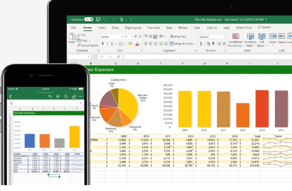
Task: Click Increase Indent icon
Action: click(166, 43)
